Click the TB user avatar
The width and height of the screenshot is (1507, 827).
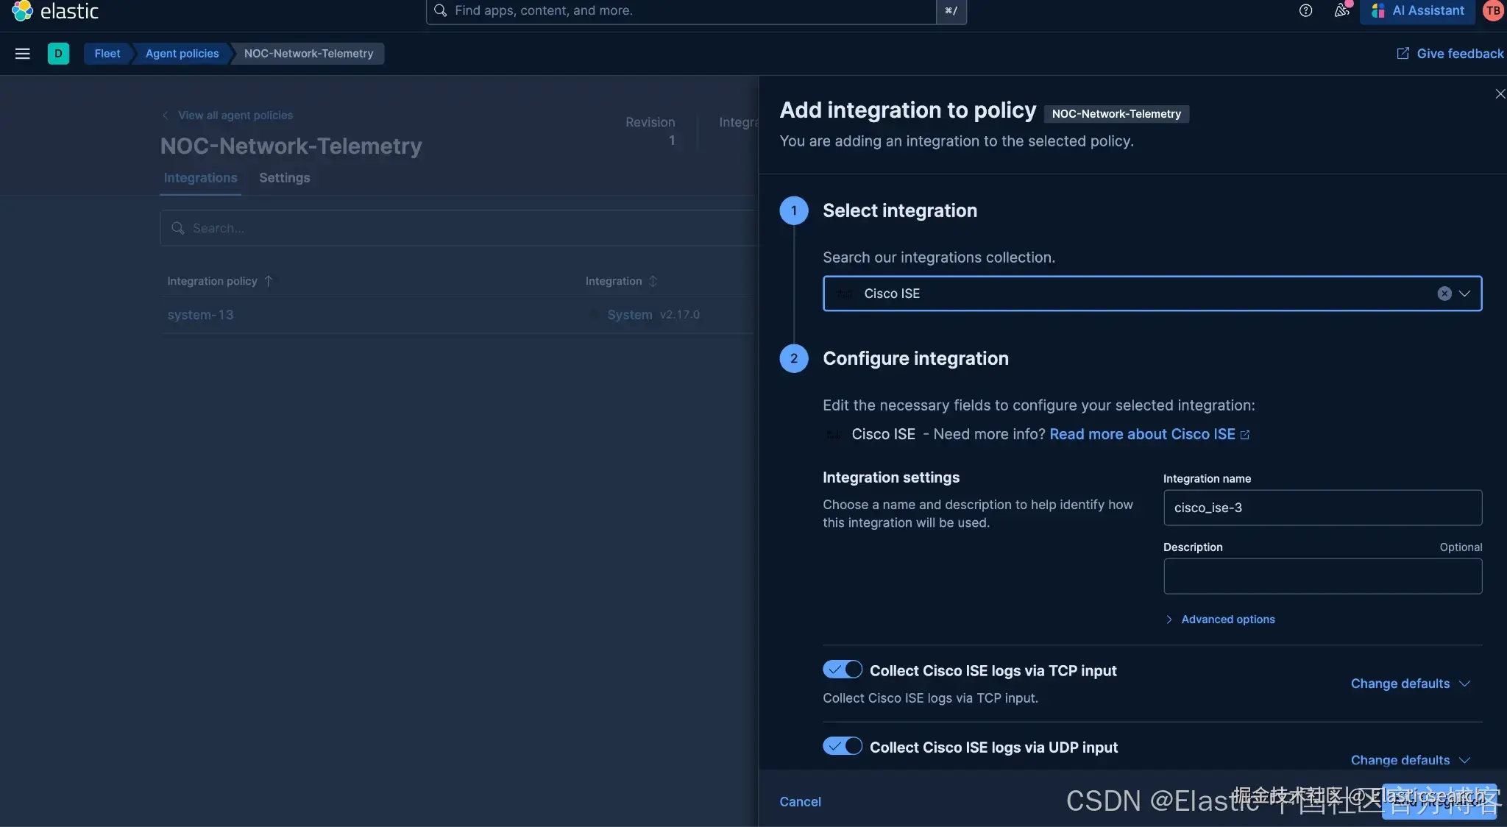(1493, 10)
